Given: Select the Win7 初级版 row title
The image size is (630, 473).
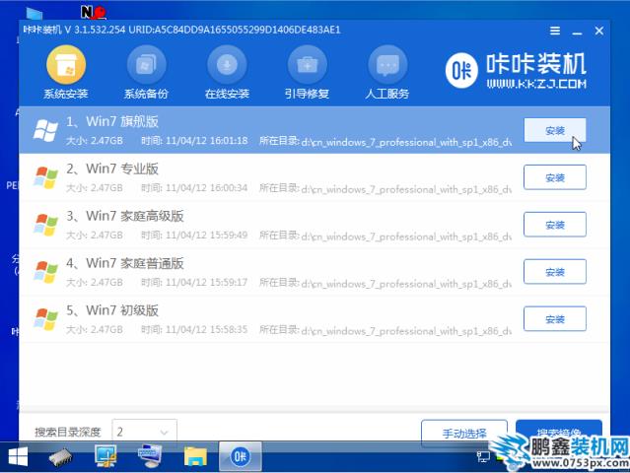Looking at the screenshot, I should coord(112,310).
